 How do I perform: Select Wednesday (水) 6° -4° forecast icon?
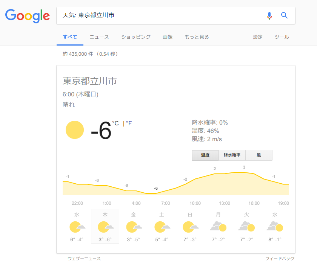(77, 227)
